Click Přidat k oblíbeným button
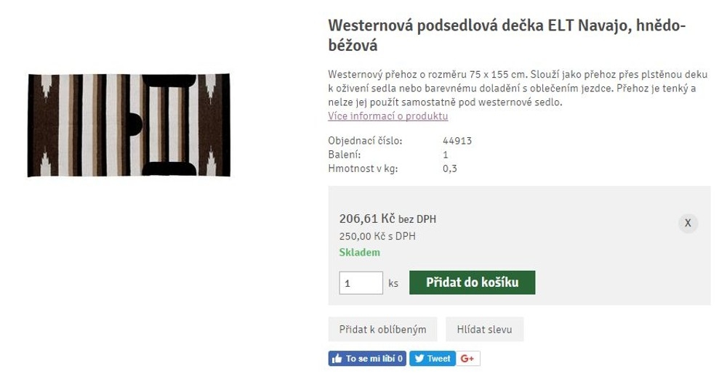 tap(382, 330)
